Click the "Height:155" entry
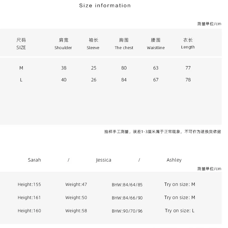 (x=29, y=184)
